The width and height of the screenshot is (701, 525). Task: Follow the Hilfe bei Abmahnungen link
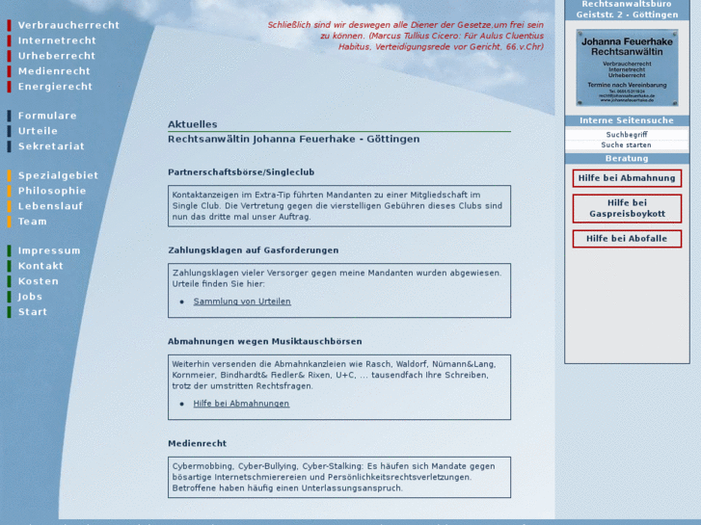tap(241, 404)
